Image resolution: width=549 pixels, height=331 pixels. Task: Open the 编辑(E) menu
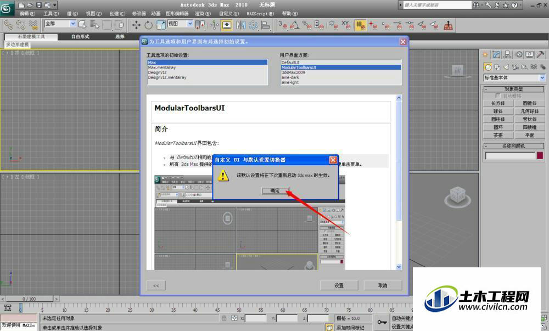27,14
